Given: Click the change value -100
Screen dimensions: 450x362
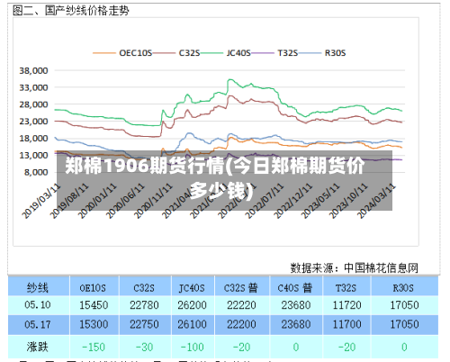Looking at the screenshot, I should pos(192,348).
